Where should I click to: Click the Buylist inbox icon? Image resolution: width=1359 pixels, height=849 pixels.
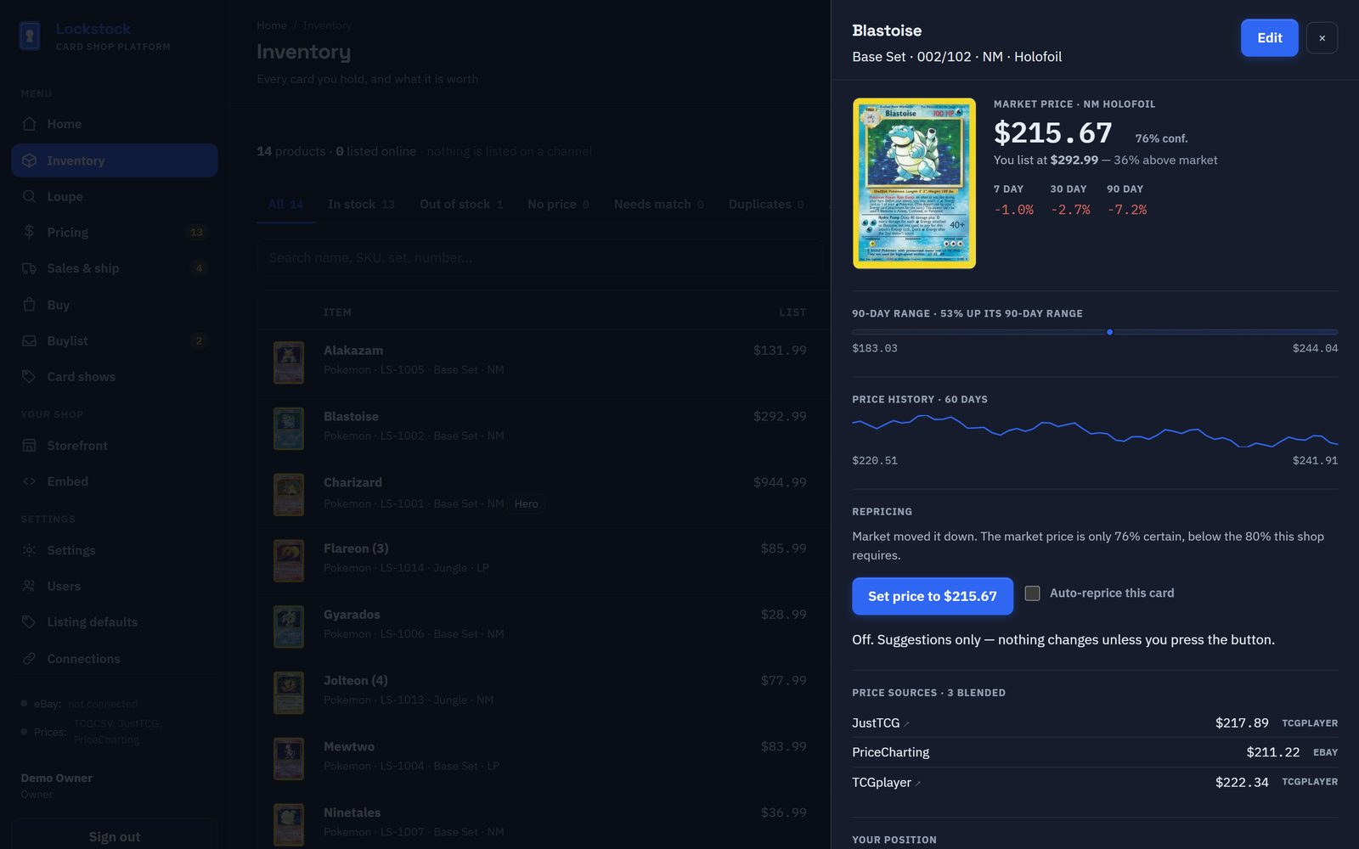tap(29, 340)
